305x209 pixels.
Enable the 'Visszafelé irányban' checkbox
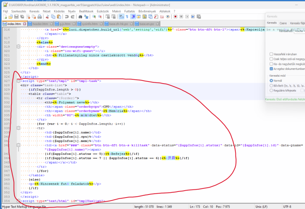click(x=271, y=54)
